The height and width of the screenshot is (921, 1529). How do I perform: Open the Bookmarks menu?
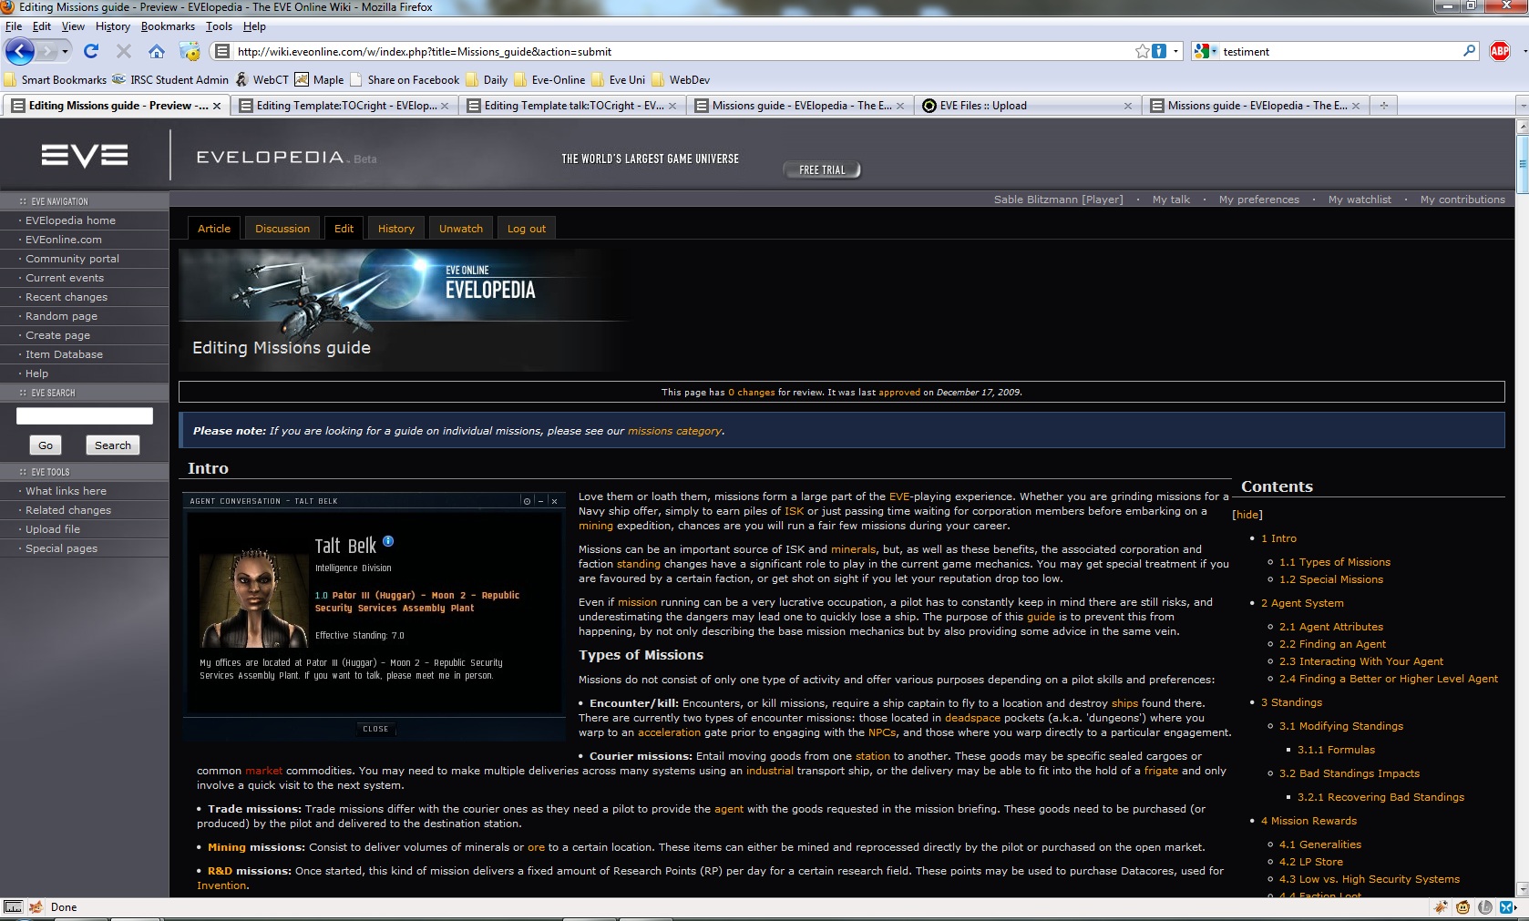(x=168, y=26)
